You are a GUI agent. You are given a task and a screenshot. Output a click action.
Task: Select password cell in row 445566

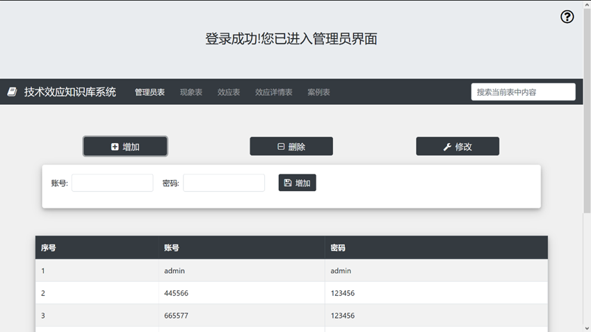[437, 293]
